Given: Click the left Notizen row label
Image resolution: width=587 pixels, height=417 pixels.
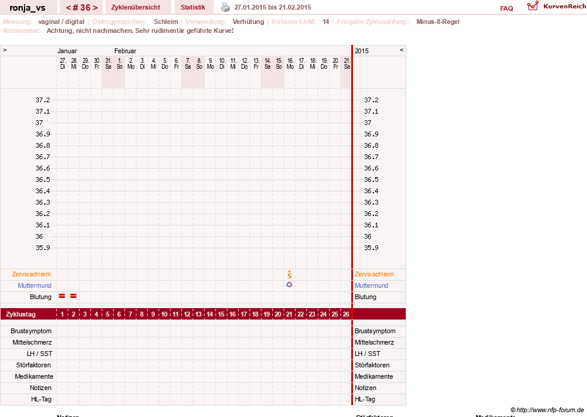Looking at the screenshot, I should (x=41, y=388).
